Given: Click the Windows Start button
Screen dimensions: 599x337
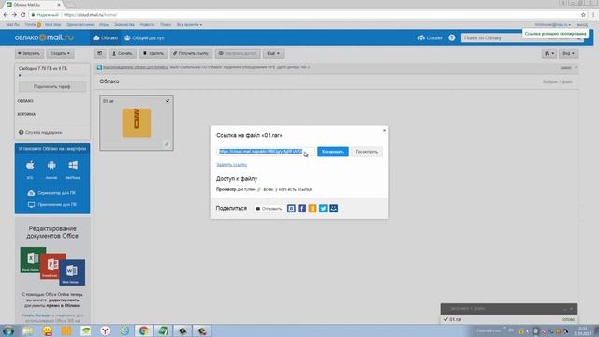Looking at the screenshot, I should click(8, 330).
